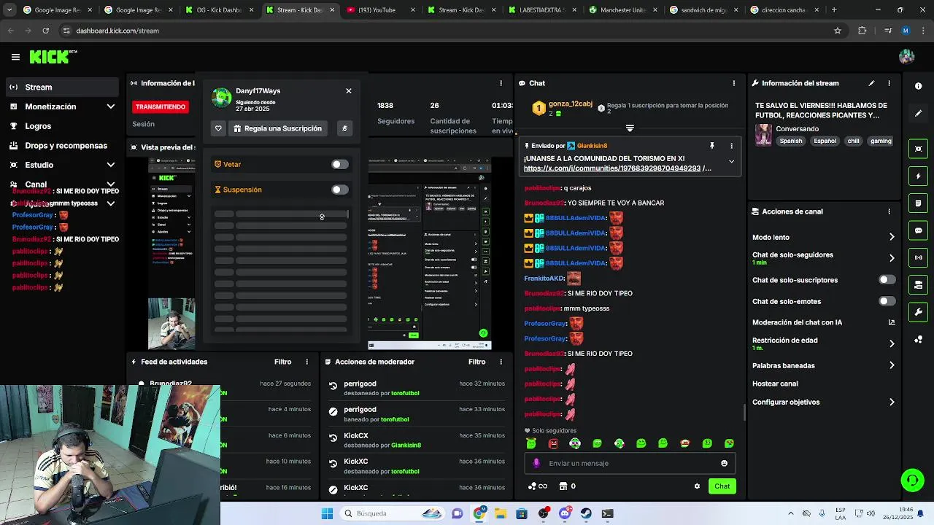Image resolution: width=934 pixels, height=525 pixels.
Task: Open Windows Start menu
Action: click(328, 513)
